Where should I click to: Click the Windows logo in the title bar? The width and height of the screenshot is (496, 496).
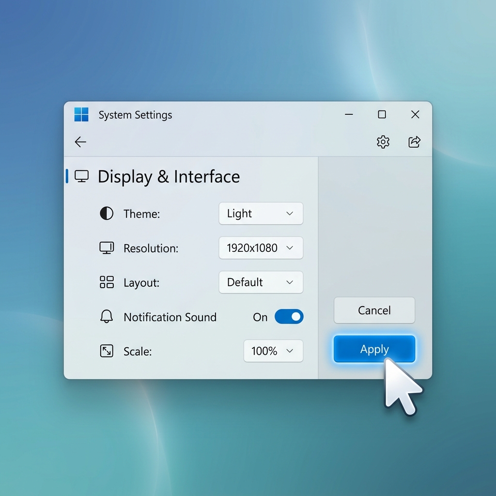(81, 114)
